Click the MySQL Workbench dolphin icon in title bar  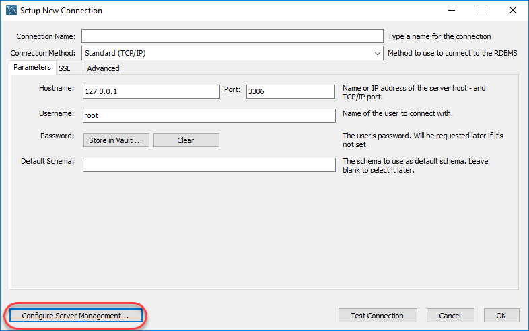11,11
